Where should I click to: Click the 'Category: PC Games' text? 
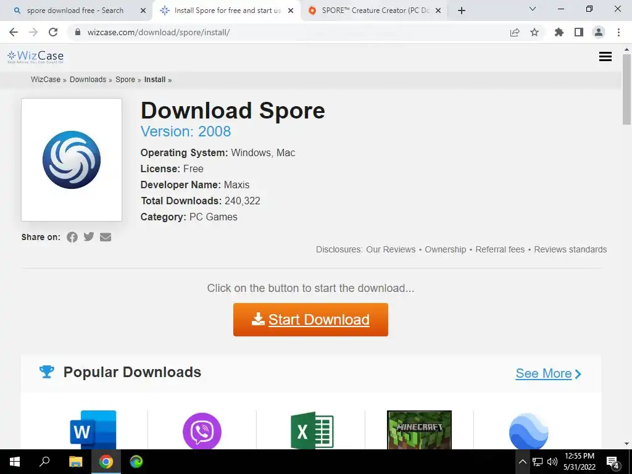click(189, 217)
